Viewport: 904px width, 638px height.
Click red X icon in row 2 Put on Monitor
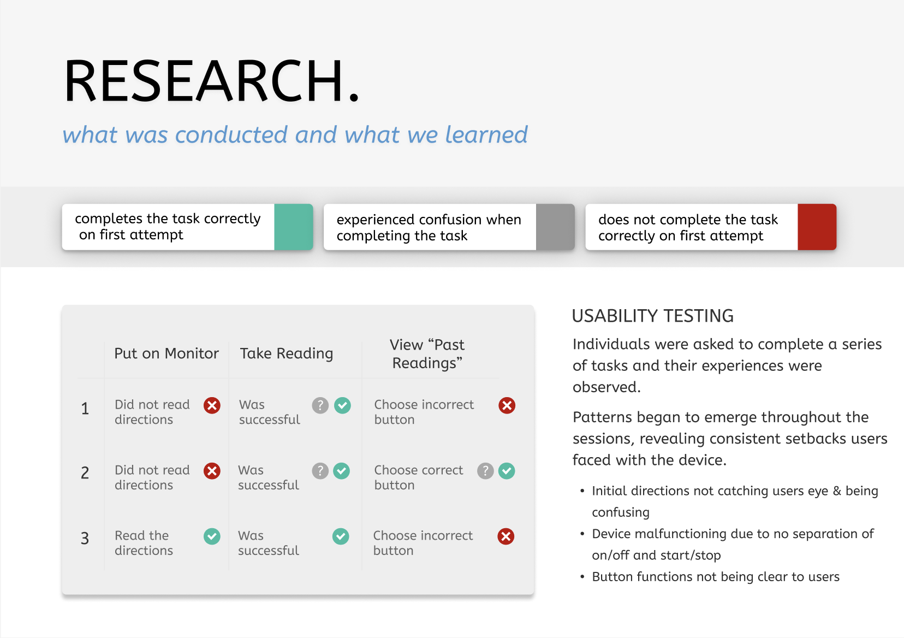[212, 471]
